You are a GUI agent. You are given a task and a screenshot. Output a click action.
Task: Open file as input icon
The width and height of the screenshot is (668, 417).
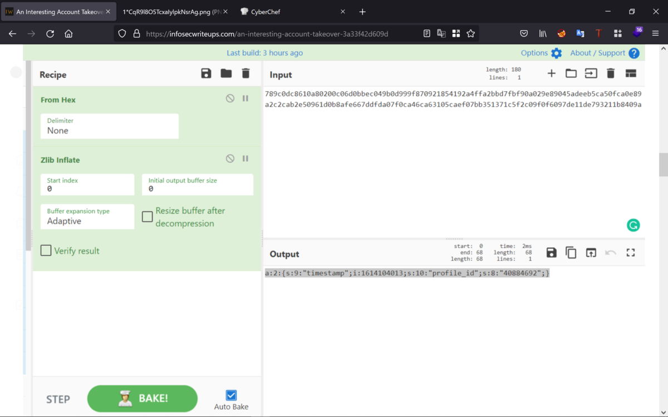click(x=591, y=73)
